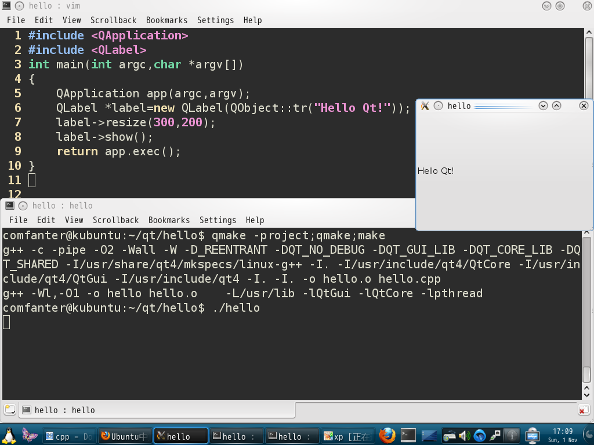Toggle 'on all desktops' button of hello Qt window

(x=438, y=106)
